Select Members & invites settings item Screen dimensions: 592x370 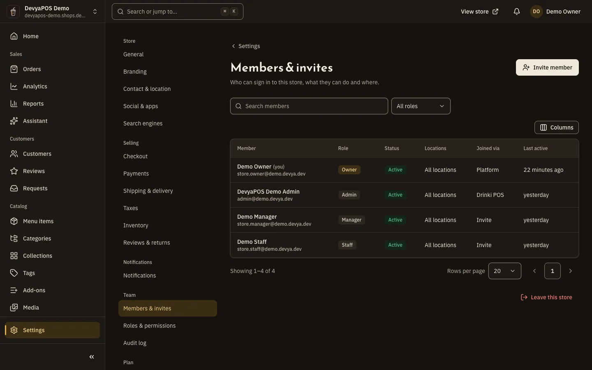coord(168,308)
